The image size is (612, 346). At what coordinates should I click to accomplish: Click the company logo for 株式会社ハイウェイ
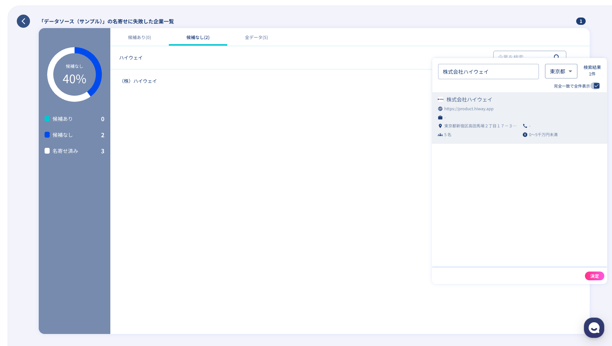(441, 99)
